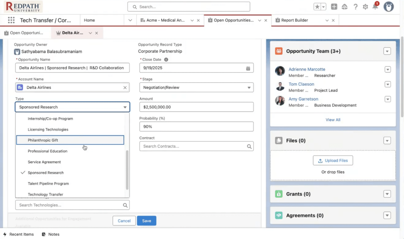The width and height of the screenshot is (404, 239).
Task: Open the Setup gear icon
Action: tap(365, 7)
